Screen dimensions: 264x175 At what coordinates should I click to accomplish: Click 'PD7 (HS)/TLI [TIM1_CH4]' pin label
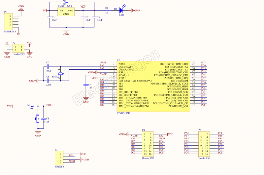(174, 64)
